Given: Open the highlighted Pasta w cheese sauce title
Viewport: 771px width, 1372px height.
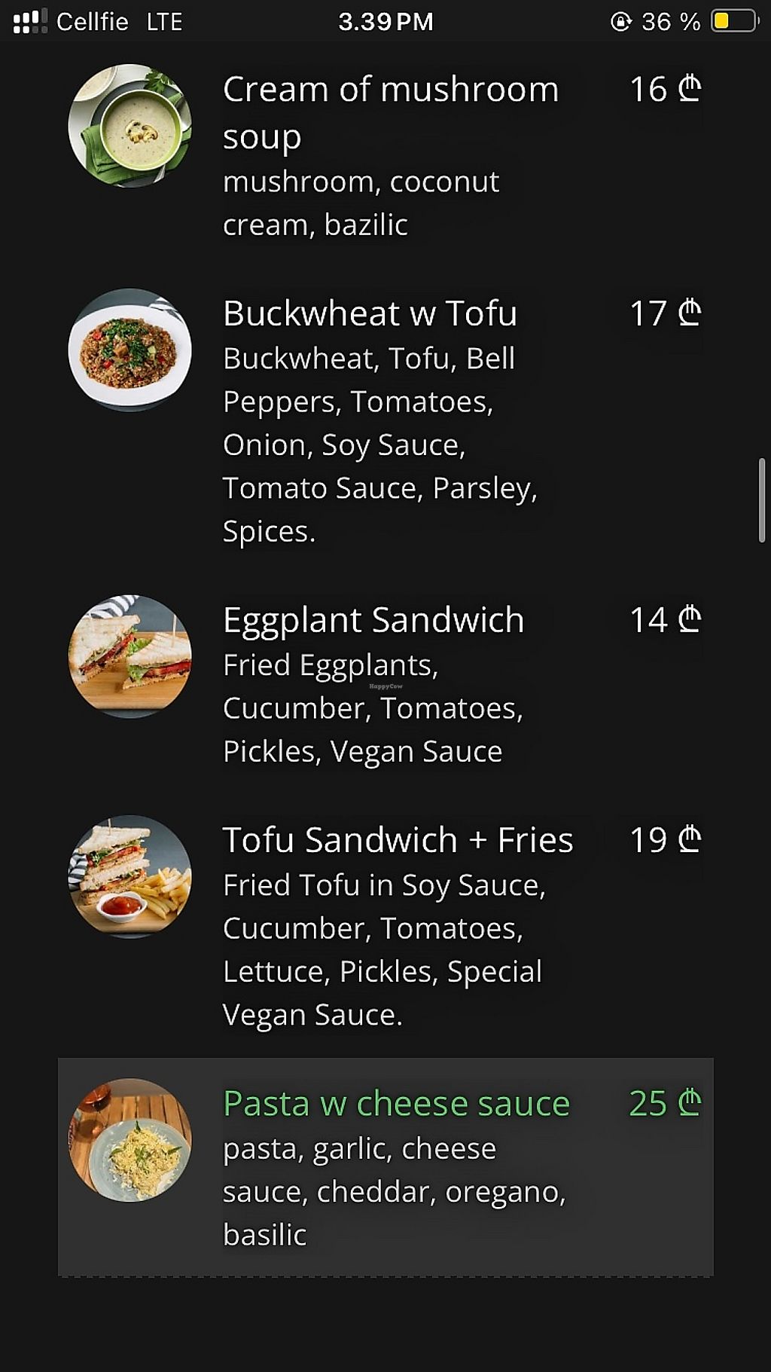Looking at the screenshot, I should pos(396,1104).
